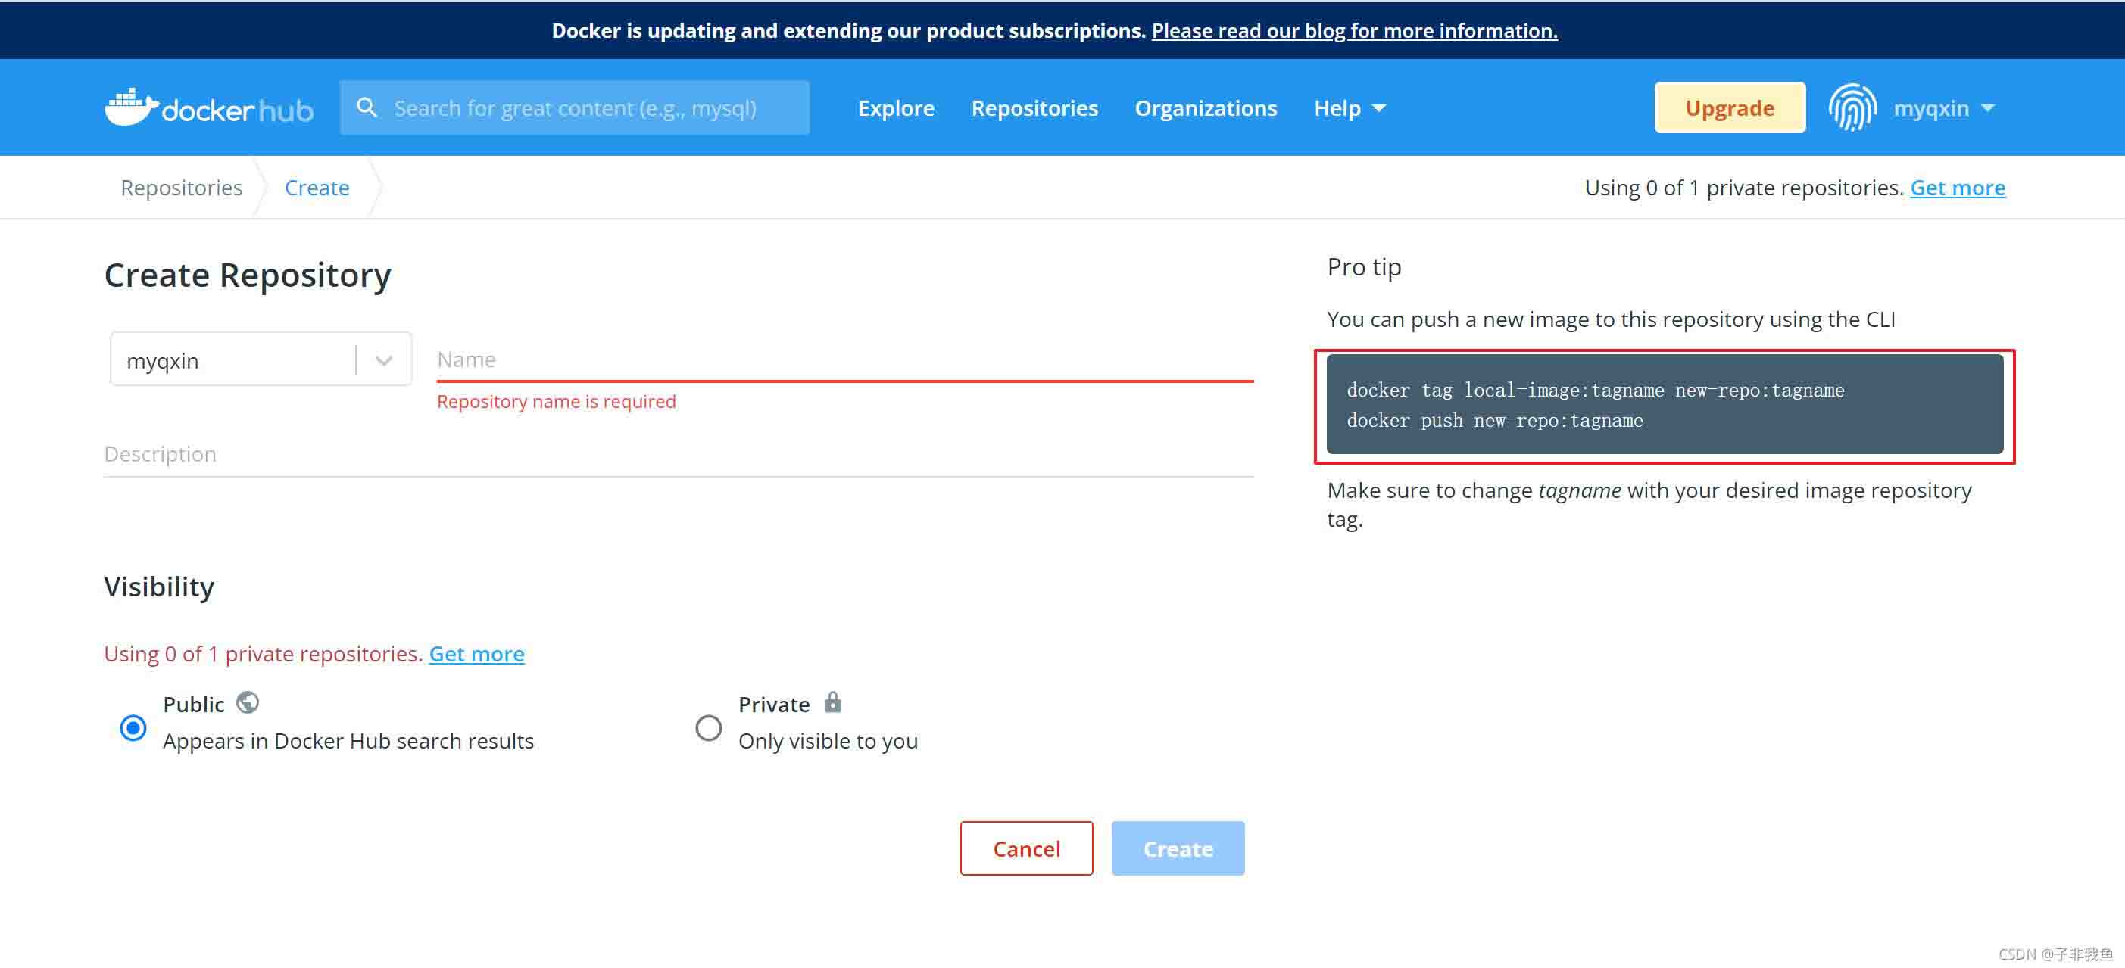Expand the Help menu arrow
This screenshot has width=2125, height=968.
click(1378, 108)
